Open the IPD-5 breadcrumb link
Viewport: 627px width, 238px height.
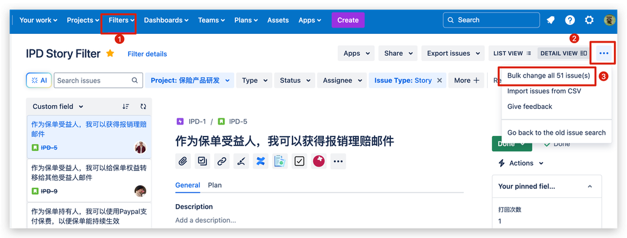(x=238, y=122)
